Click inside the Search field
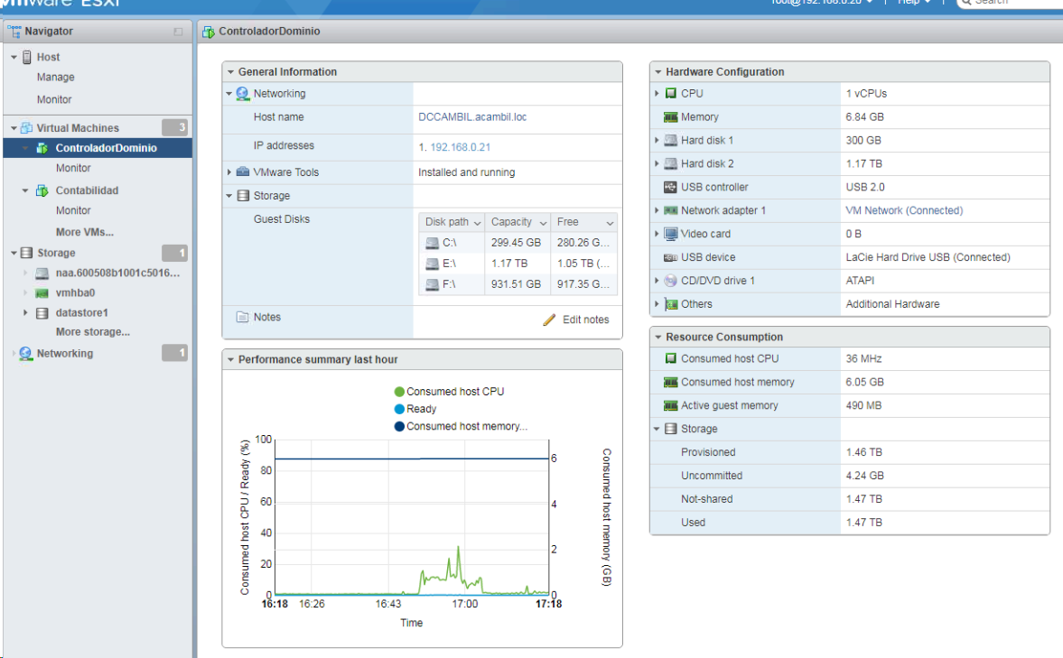Image resolution: width=1063 pixels, height=658 pixels. (x=1012, y=3)
